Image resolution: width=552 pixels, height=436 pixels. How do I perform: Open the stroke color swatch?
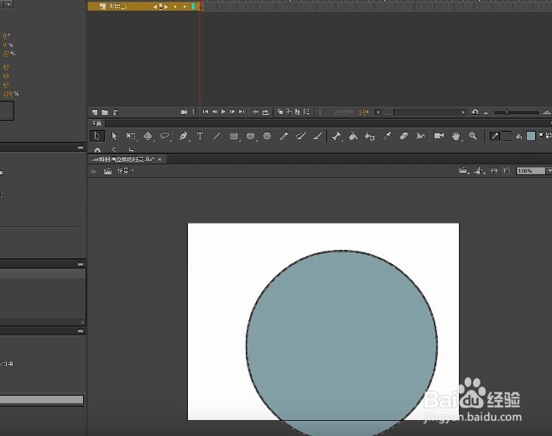(x=506, y=136)
